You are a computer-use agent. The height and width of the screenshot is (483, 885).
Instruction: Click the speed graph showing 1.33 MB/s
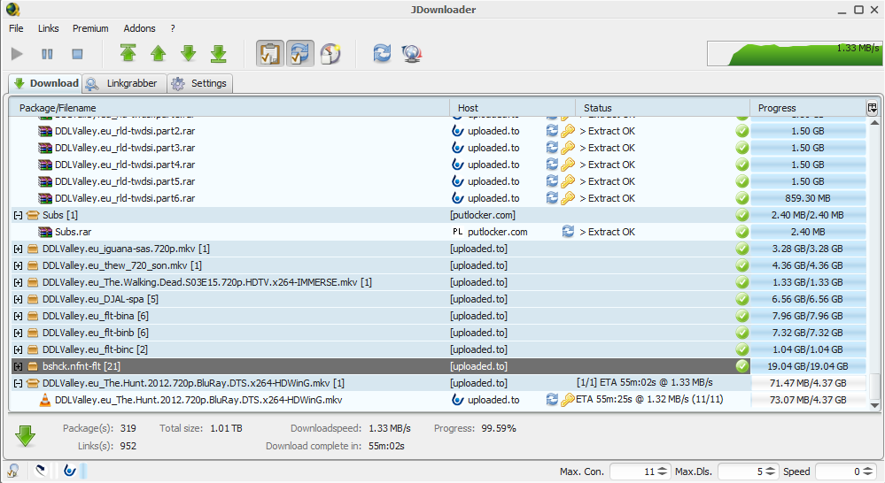pos(794,54)
